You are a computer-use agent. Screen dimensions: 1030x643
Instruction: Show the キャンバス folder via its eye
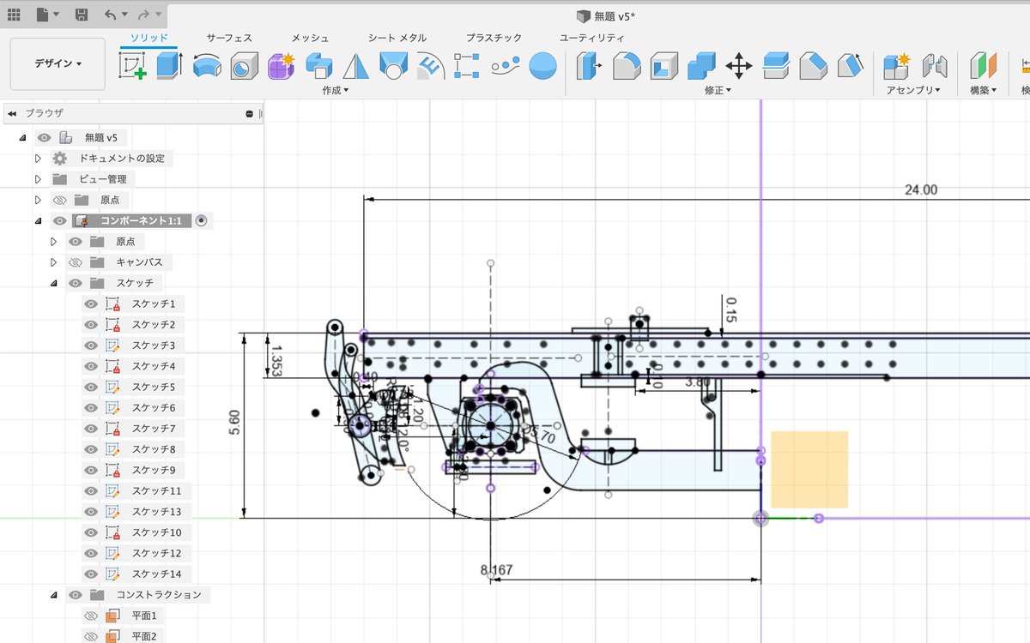pyautogui.click(x=75, y=262)
